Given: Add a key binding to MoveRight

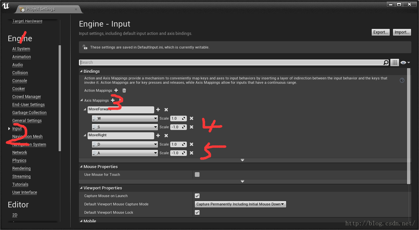Looking at the screenshot, I should [158, 136].
